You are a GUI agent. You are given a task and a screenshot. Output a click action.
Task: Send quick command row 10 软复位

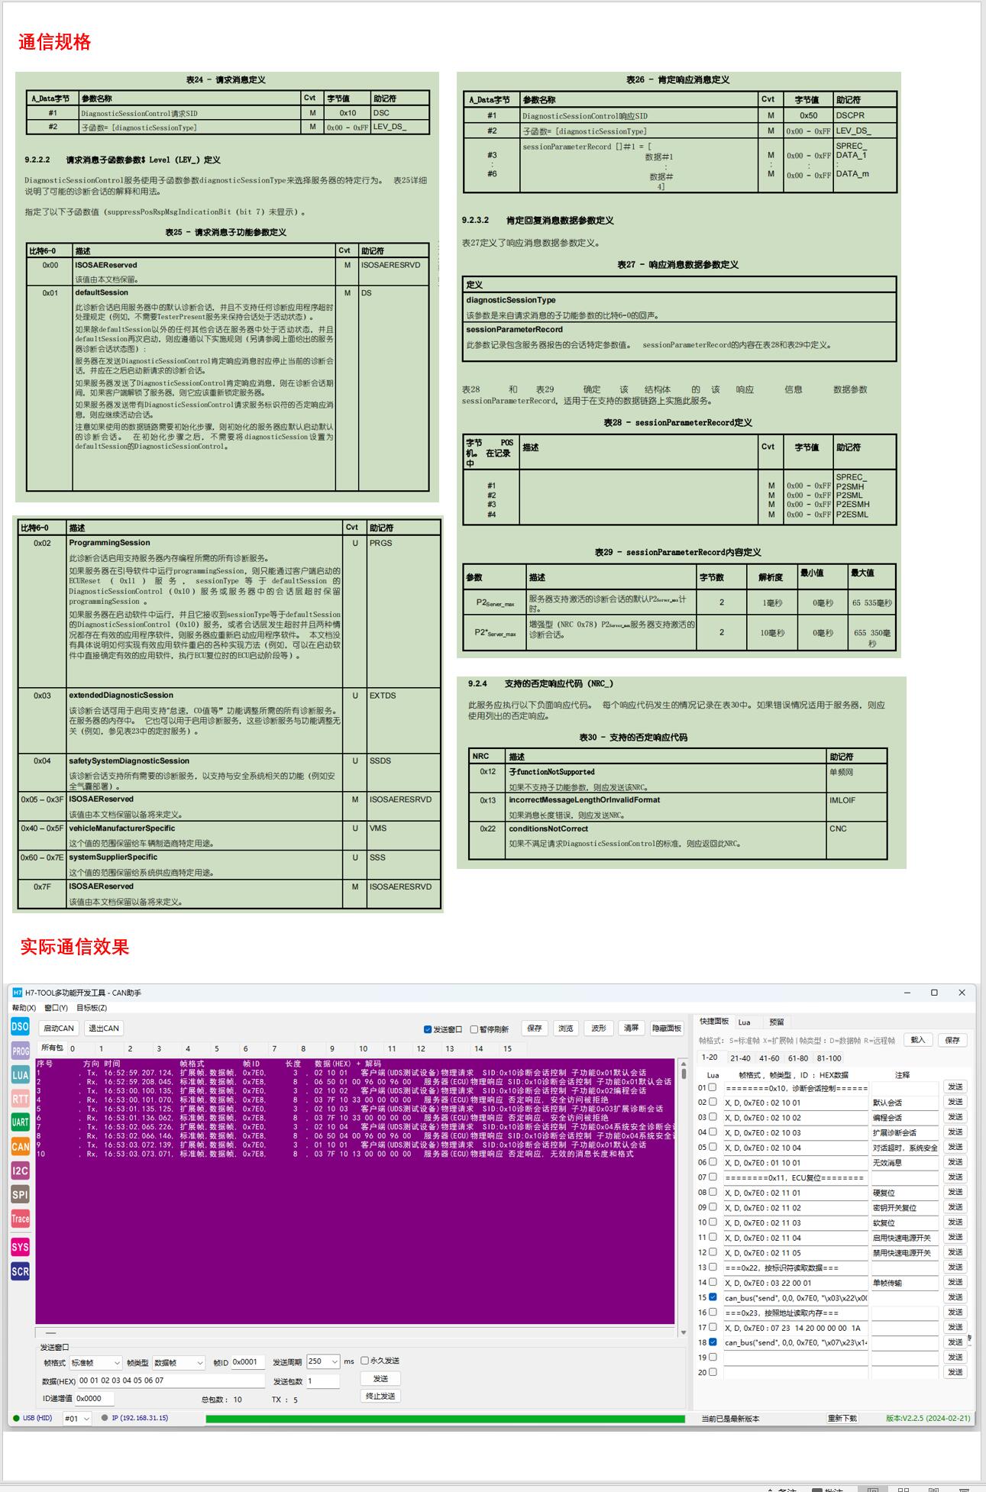[x=955, y=1222]
